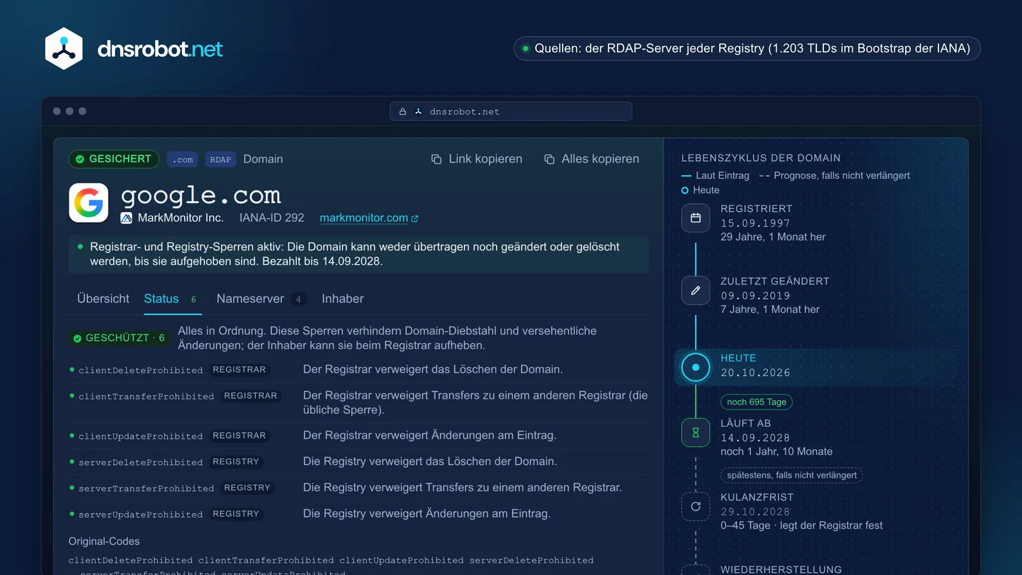Screen dimensions: 1022x575
Task: Click Alles kopieren
Action: tap(591, 159)
